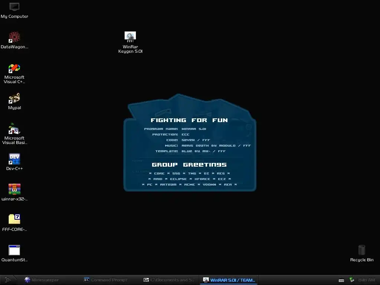The width and height of the screenshot is (380, 285).
Task: Open the My Computer desktop icon
Action: point(14,11)
